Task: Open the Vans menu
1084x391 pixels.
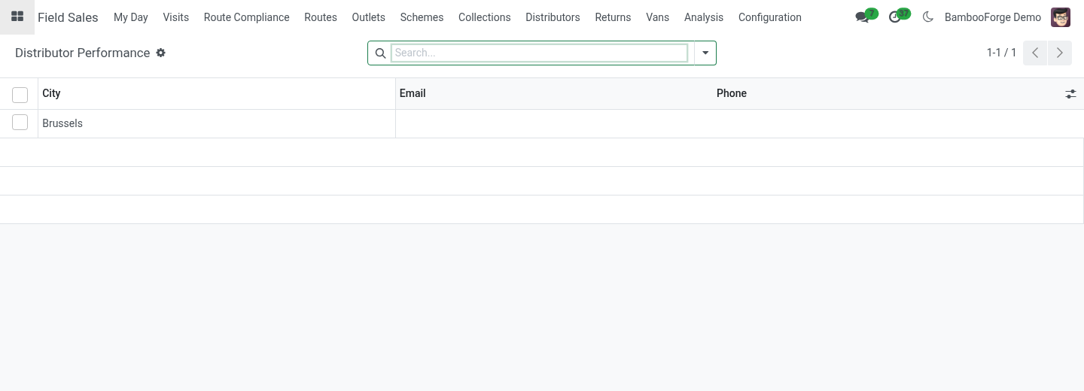Action: tap(657, 17)
